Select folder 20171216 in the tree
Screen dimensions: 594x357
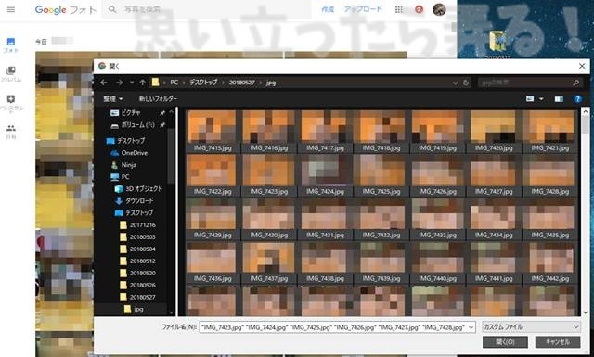tap(142, 225)
